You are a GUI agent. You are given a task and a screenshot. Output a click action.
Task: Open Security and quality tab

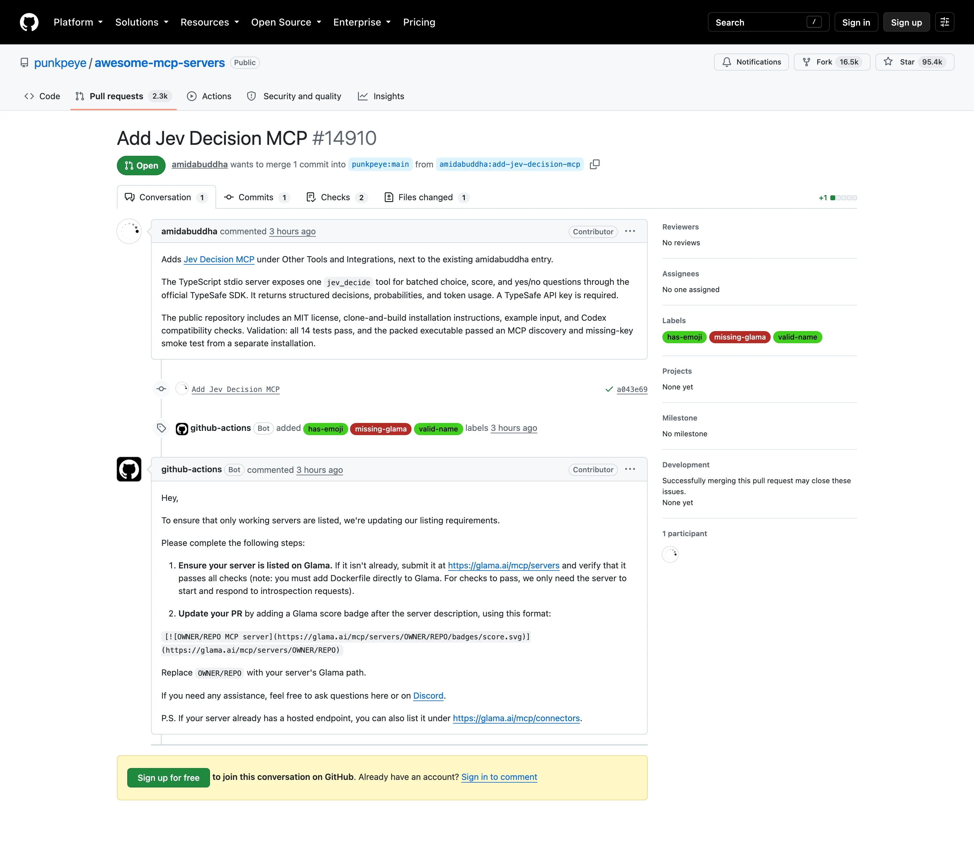point(294,96)
